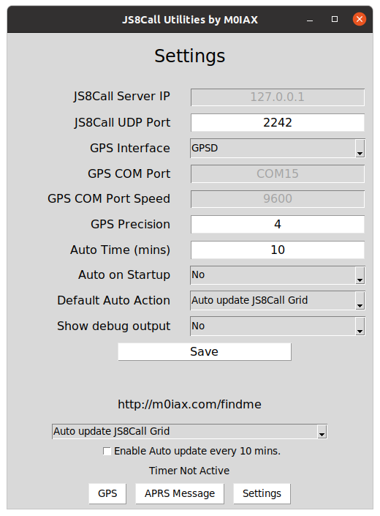This screenshot has height=516, width=380.
Task: Click the JS8Call Server IP label
Action: click(x=122, y=97)
